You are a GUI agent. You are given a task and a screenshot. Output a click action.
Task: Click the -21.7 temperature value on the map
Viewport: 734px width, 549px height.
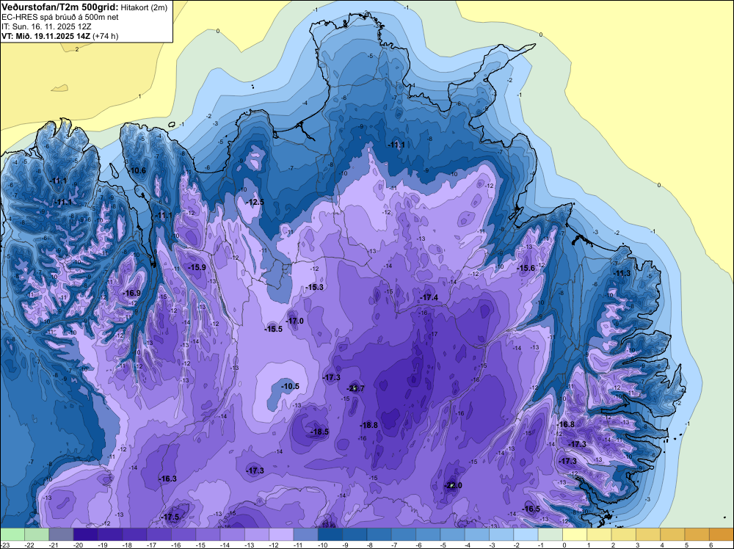click(x=355, y=388)
